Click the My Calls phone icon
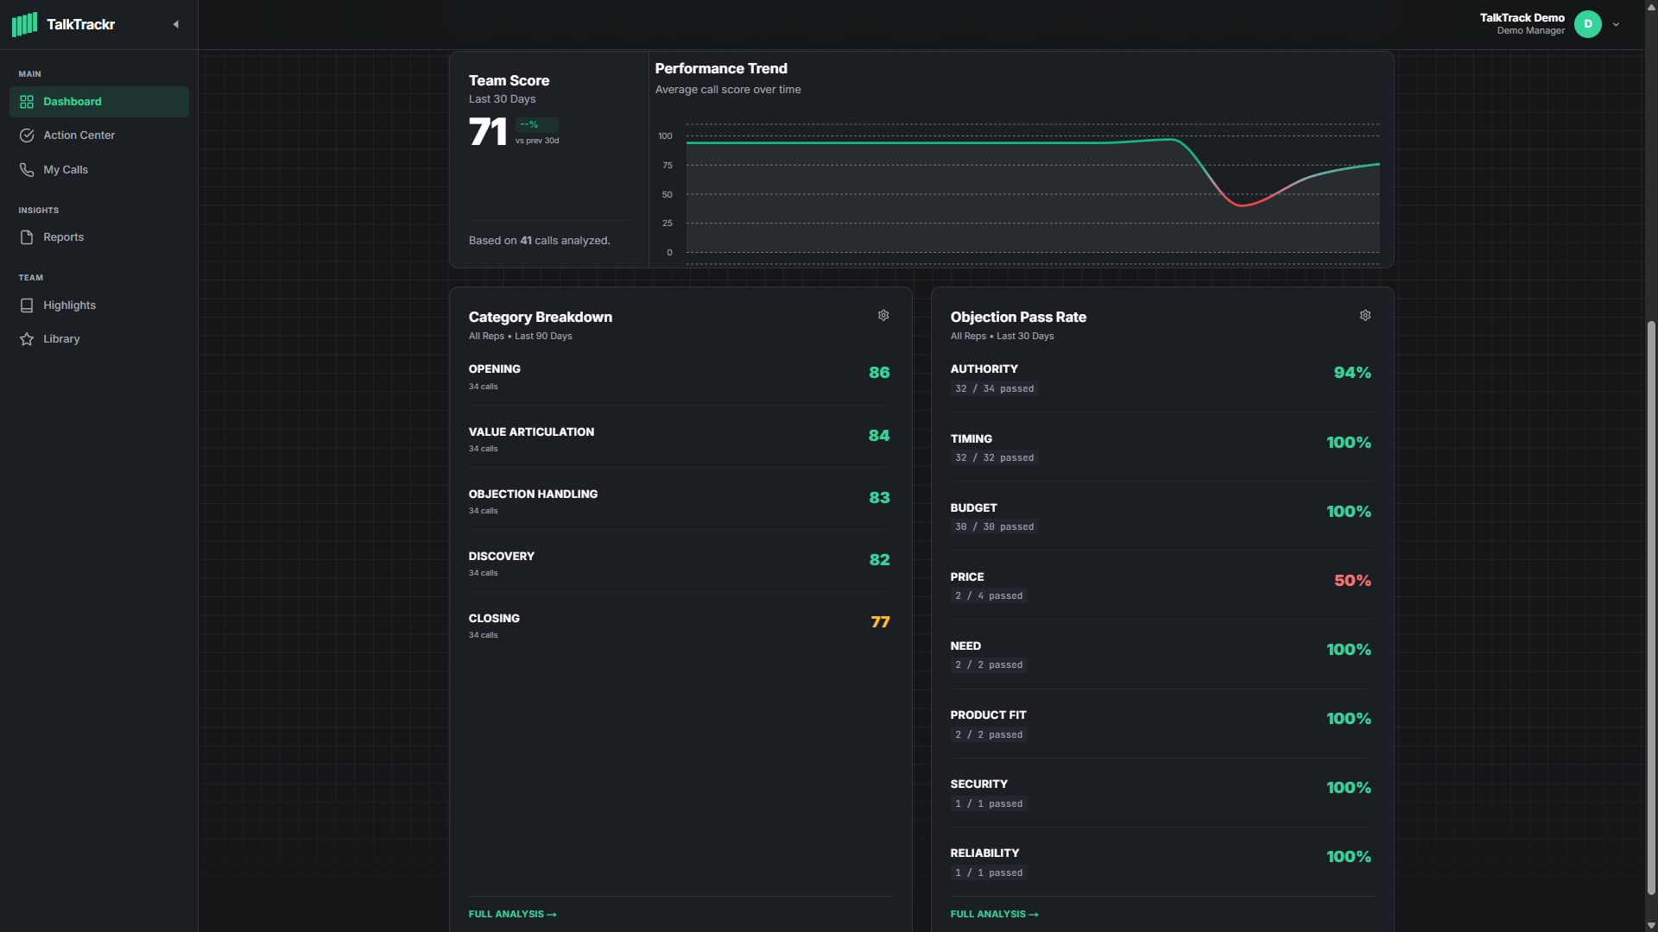This screenshot has width=1658, height=932. coord(27,170)
